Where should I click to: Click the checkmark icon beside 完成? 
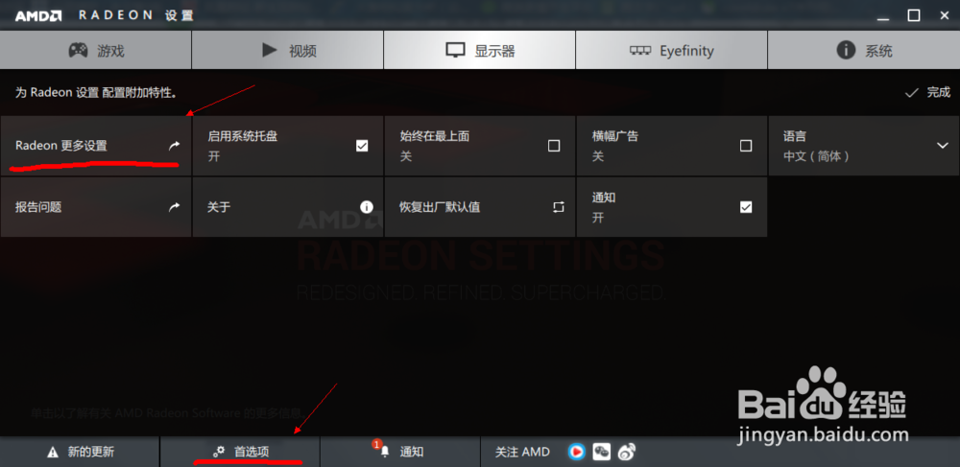pos(912,93)
